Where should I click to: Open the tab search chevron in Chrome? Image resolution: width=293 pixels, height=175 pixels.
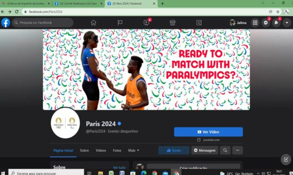click(263, 3)
